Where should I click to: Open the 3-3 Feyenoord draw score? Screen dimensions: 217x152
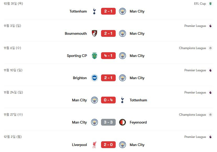[x=108, y=122]
